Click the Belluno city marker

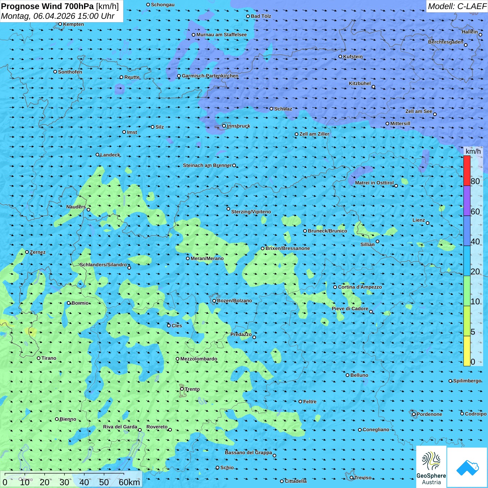[x=348, y=375]
